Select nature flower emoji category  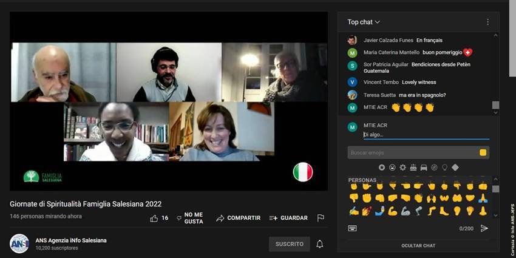[403, 168]
